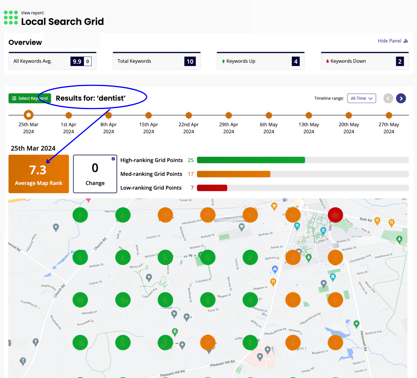Click the info icon on the Change card
The height and width of the screenshot is (378, 417).
pyautogui.click(x=113, y=159)
